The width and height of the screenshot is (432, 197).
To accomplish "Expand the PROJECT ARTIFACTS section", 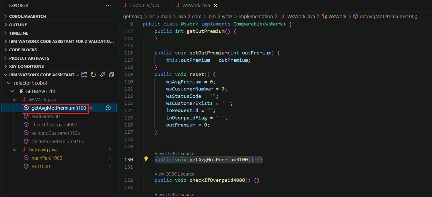I will coord(5,58).
